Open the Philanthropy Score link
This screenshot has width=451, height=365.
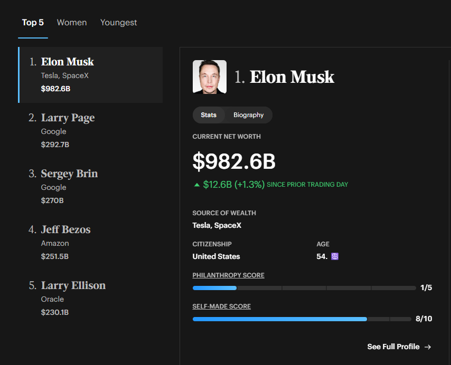[x=228, y=275]
